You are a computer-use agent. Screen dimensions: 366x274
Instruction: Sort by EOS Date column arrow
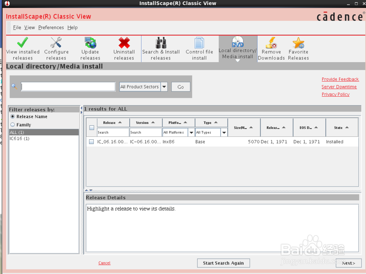pos(316,127)
